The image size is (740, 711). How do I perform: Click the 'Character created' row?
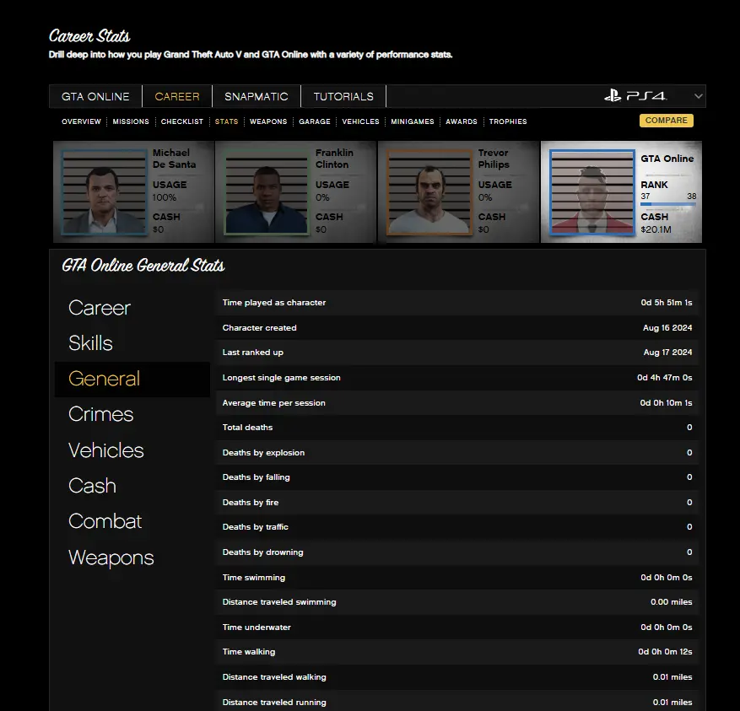(x=456, y=327)
